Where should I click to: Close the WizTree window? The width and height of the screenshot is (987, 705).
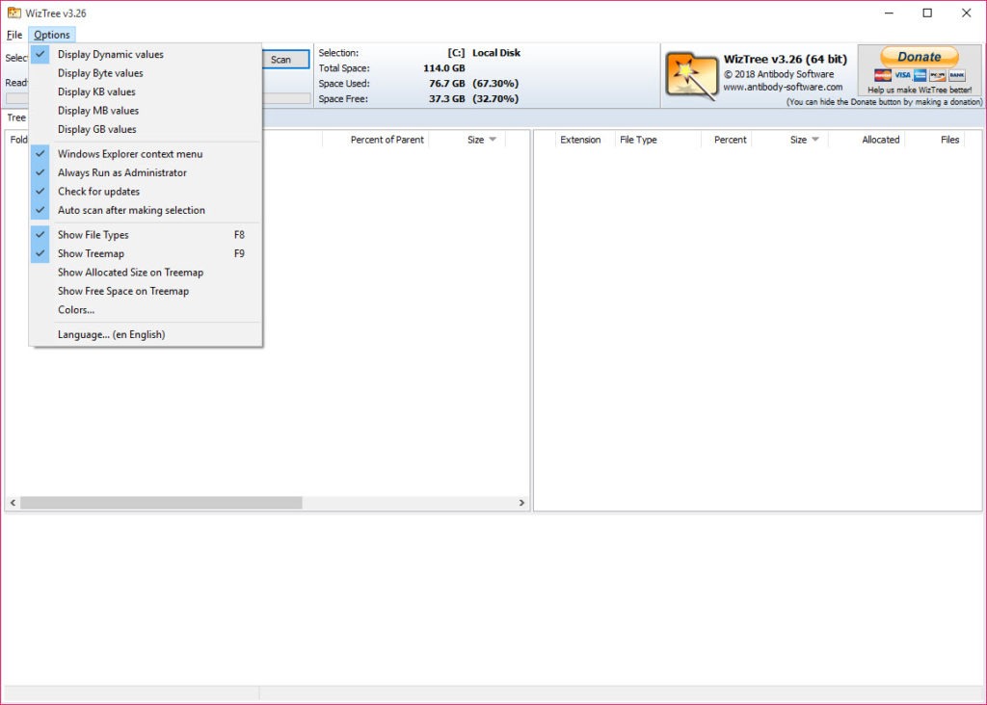coord(966,13)
